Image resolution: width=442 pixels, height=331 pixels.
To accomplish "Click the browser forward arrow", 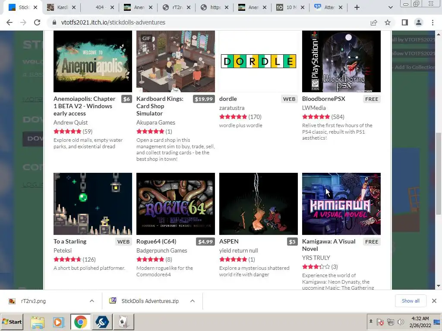I will (x=23, y=22).
